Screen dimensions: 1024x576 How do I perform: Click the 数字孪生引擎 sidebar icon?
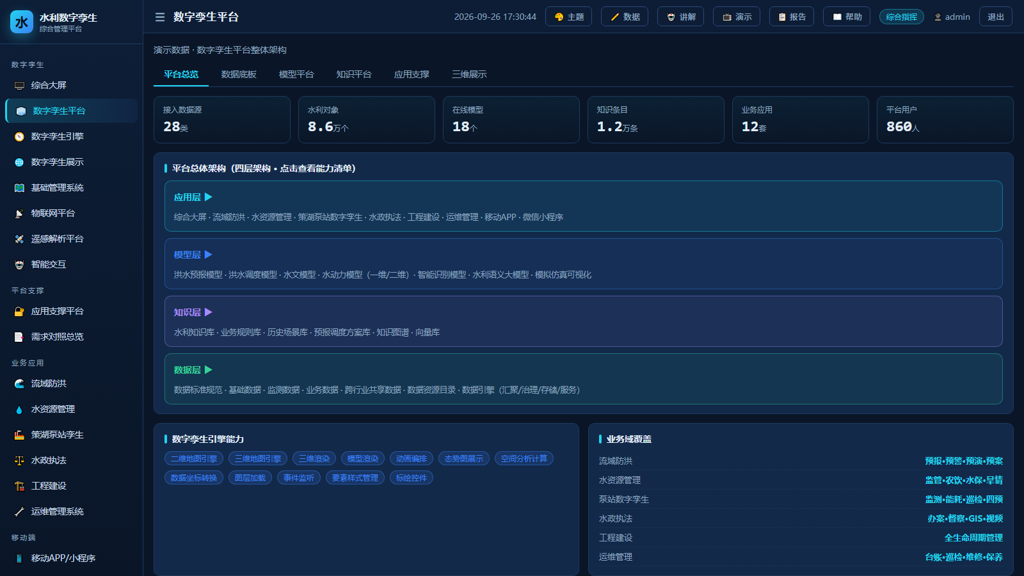(19, 137)
